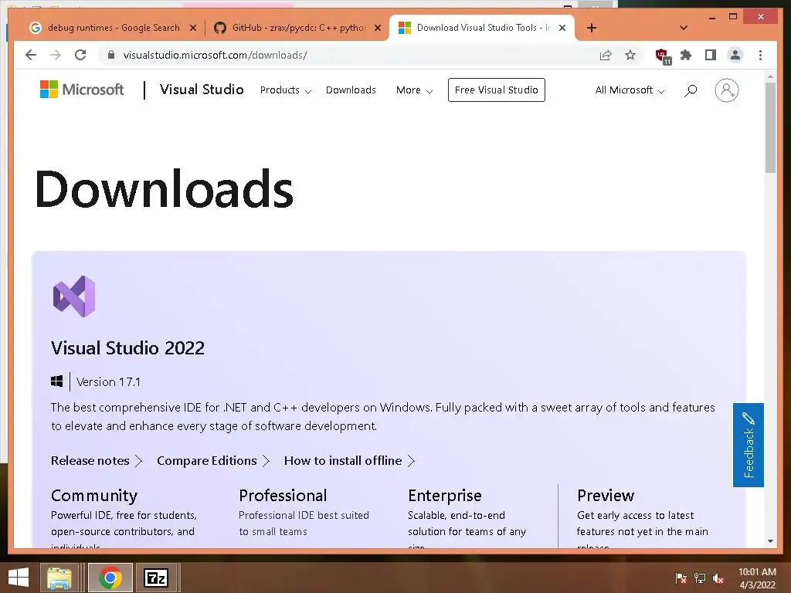This screenshot has width=791, height=593.
Task: Close the Download Visual Studio Tools tab
Action: click(x=562, y=29)
